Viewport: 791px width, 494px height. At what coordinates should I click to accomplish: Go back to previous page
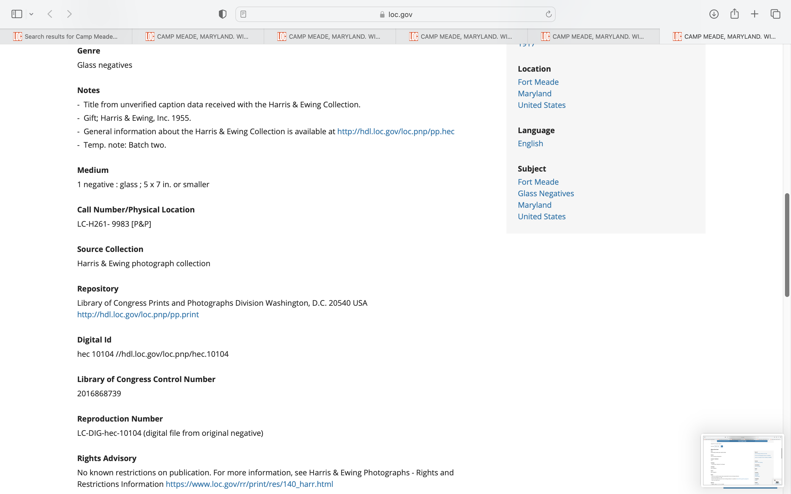[50, 14]
